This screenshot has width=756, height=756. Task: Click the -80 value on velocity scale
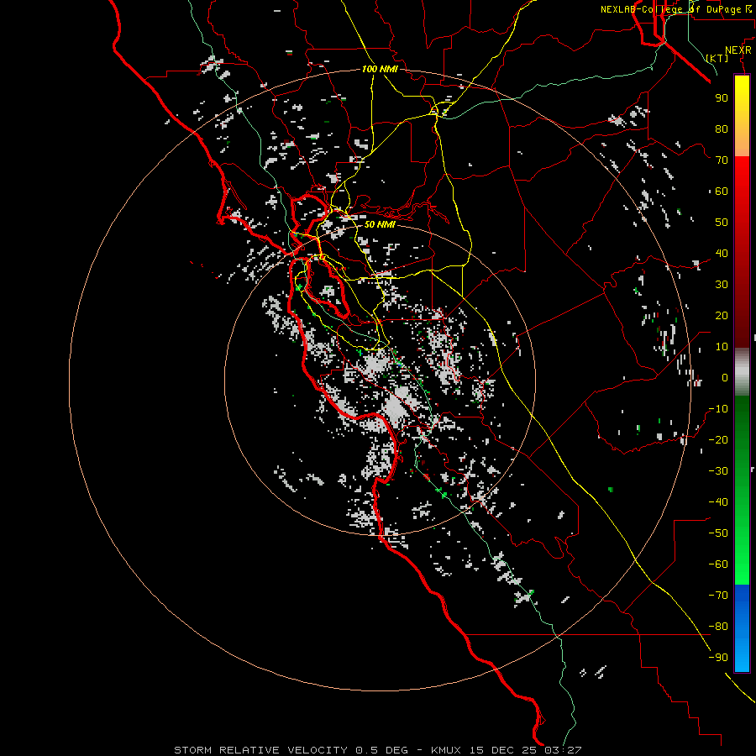[x=718, y=627]
